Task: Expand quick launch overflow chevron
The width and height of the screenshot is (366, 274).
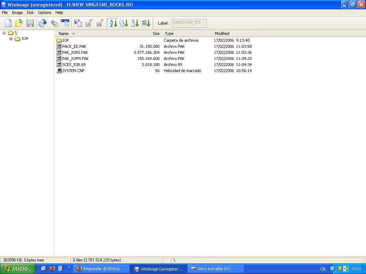Action: [x=69, y=267]
